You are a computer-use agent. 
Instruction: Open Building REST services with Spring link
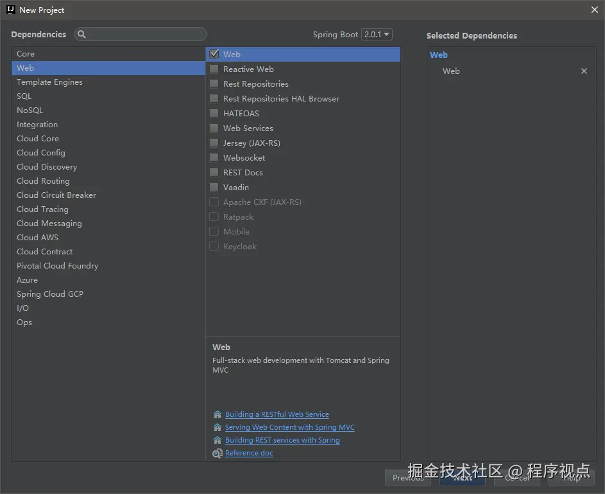pos(282,440)
